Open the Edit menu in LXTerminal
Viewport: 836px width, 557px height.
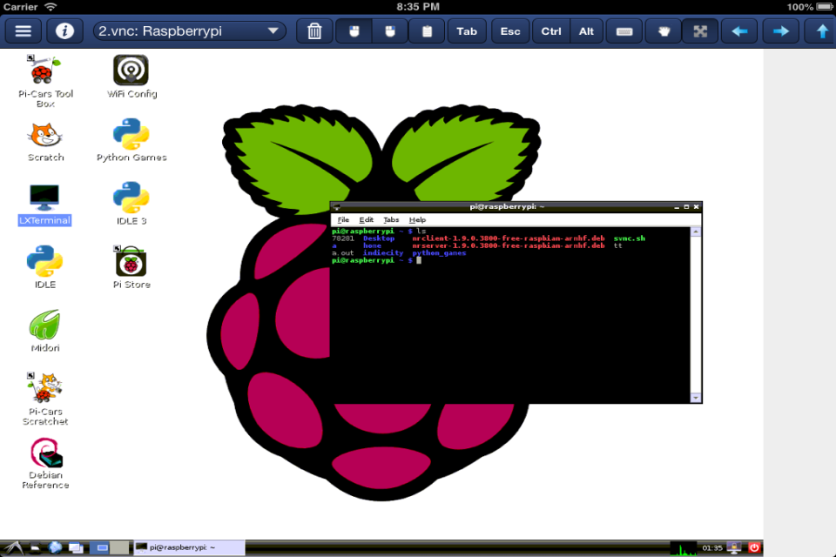tap(366, 219)
